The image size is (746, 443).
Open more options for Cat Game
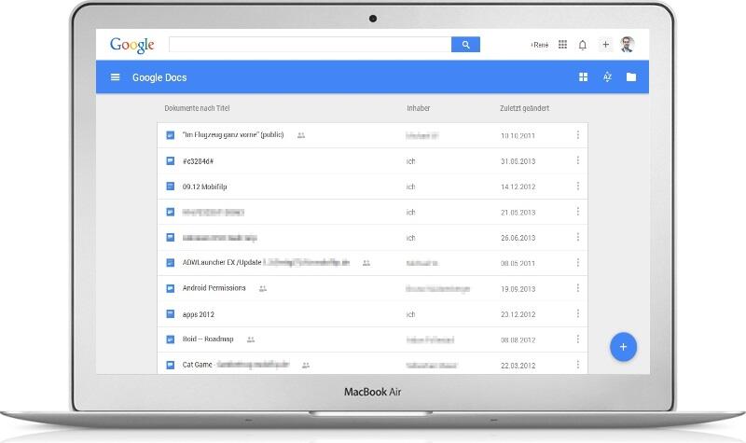coord(577,365)
